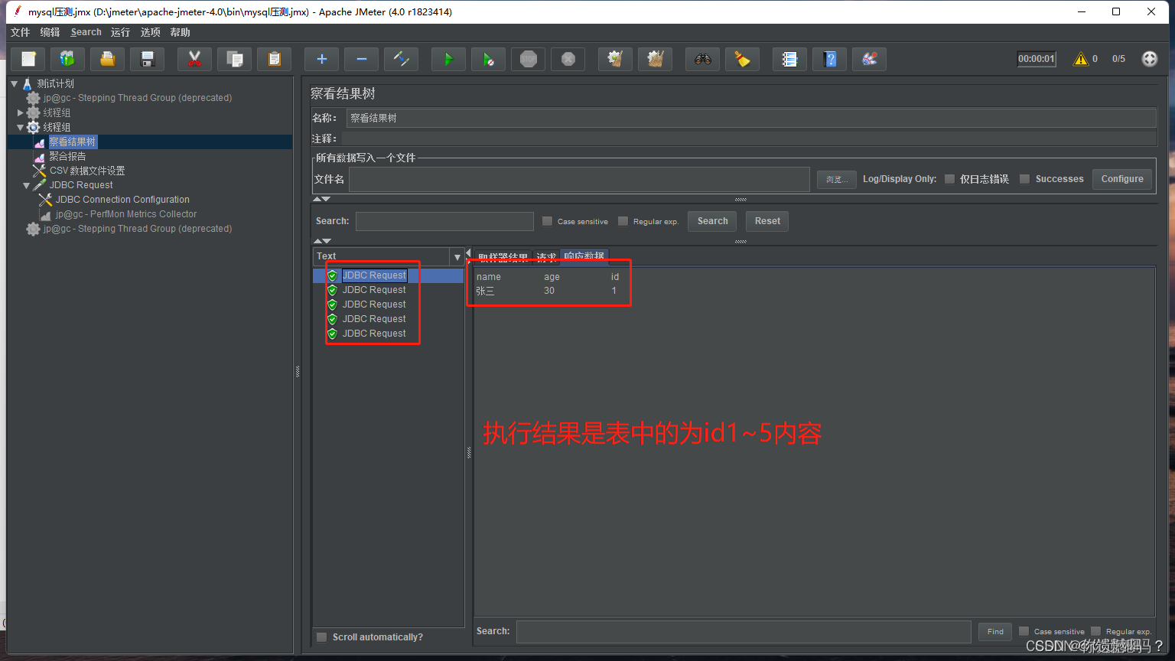Check Case sensitive beside upper Search field

547,221
